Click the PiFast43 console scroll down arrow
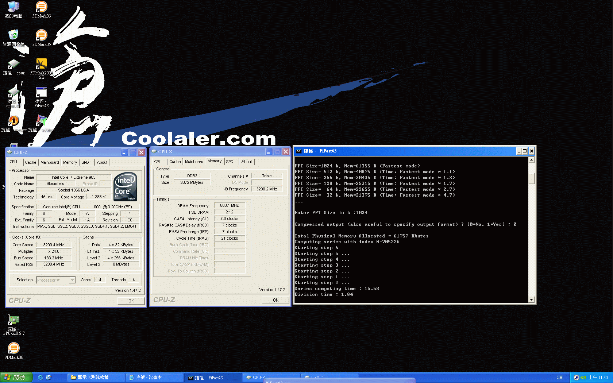The height and width of the screenshot is (383, 613). [531, 299]
